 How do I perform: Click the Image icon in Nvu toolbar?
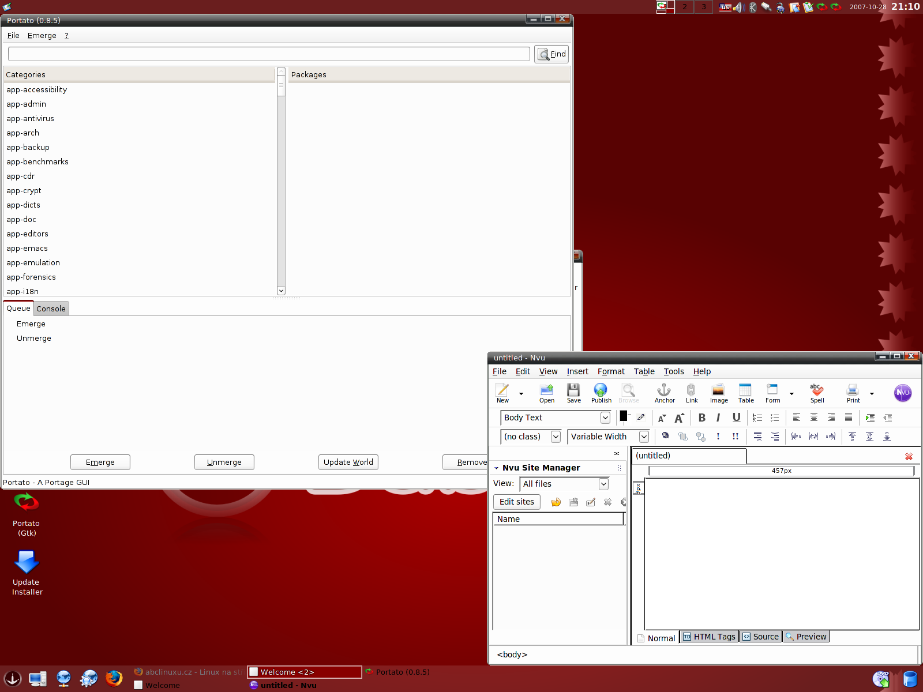point(719,393)
